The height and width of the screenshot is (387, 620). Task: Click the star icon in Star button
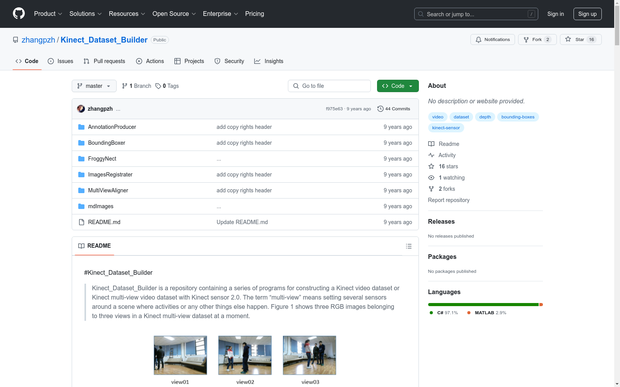coord(568,39)
